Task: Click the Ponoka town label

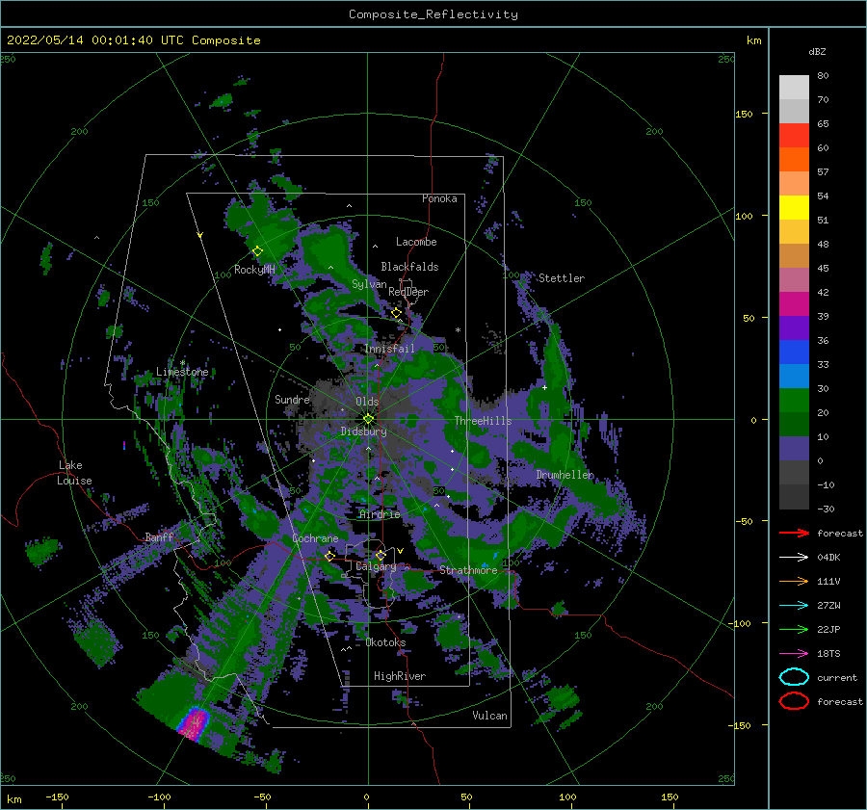Action: click(x=439, y=198)
